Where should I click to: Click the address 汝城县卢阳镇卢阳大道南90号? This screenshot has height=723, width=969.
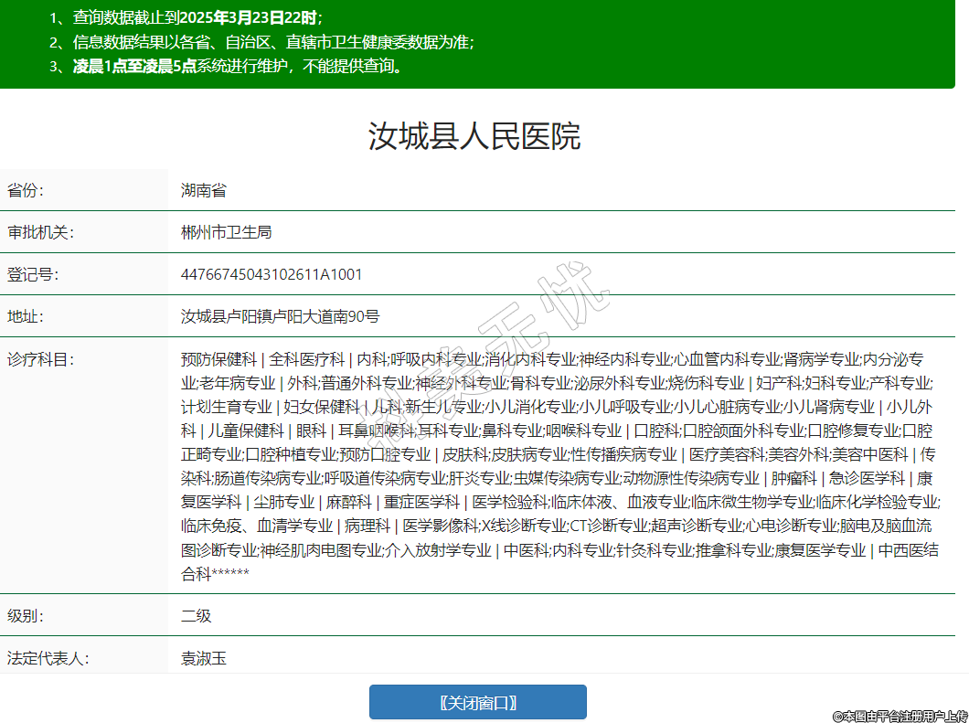coord(280,316)
